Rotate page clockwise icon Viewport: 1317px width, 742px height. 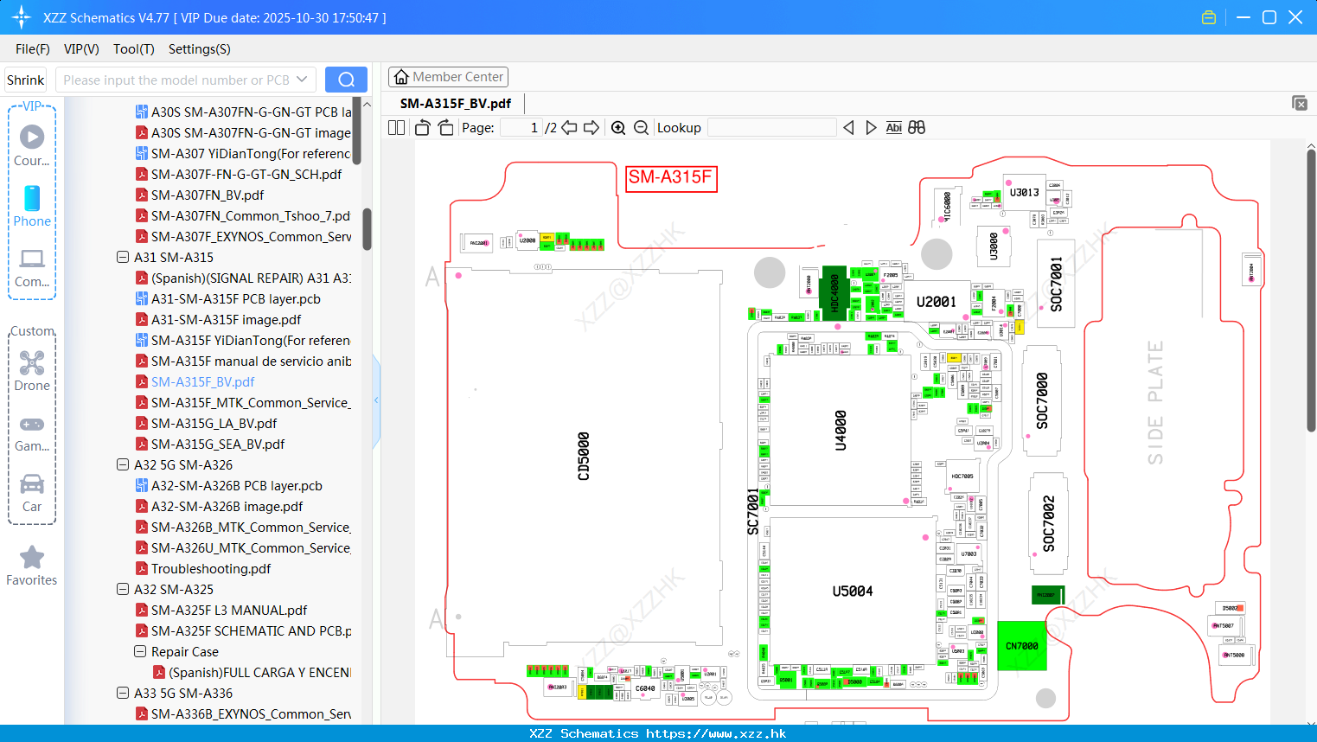coord(445,128)
